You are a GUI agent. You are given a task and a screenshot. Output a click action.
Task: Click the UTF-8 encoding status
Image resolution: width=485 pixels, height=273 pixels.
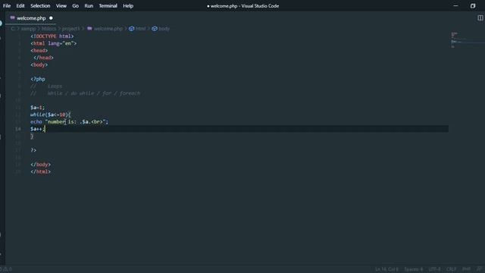point(434,269)
